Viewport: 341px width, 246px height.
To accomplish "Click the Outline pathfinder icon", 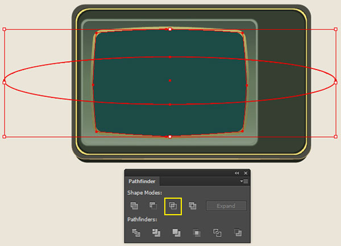I will pos(217,233).
